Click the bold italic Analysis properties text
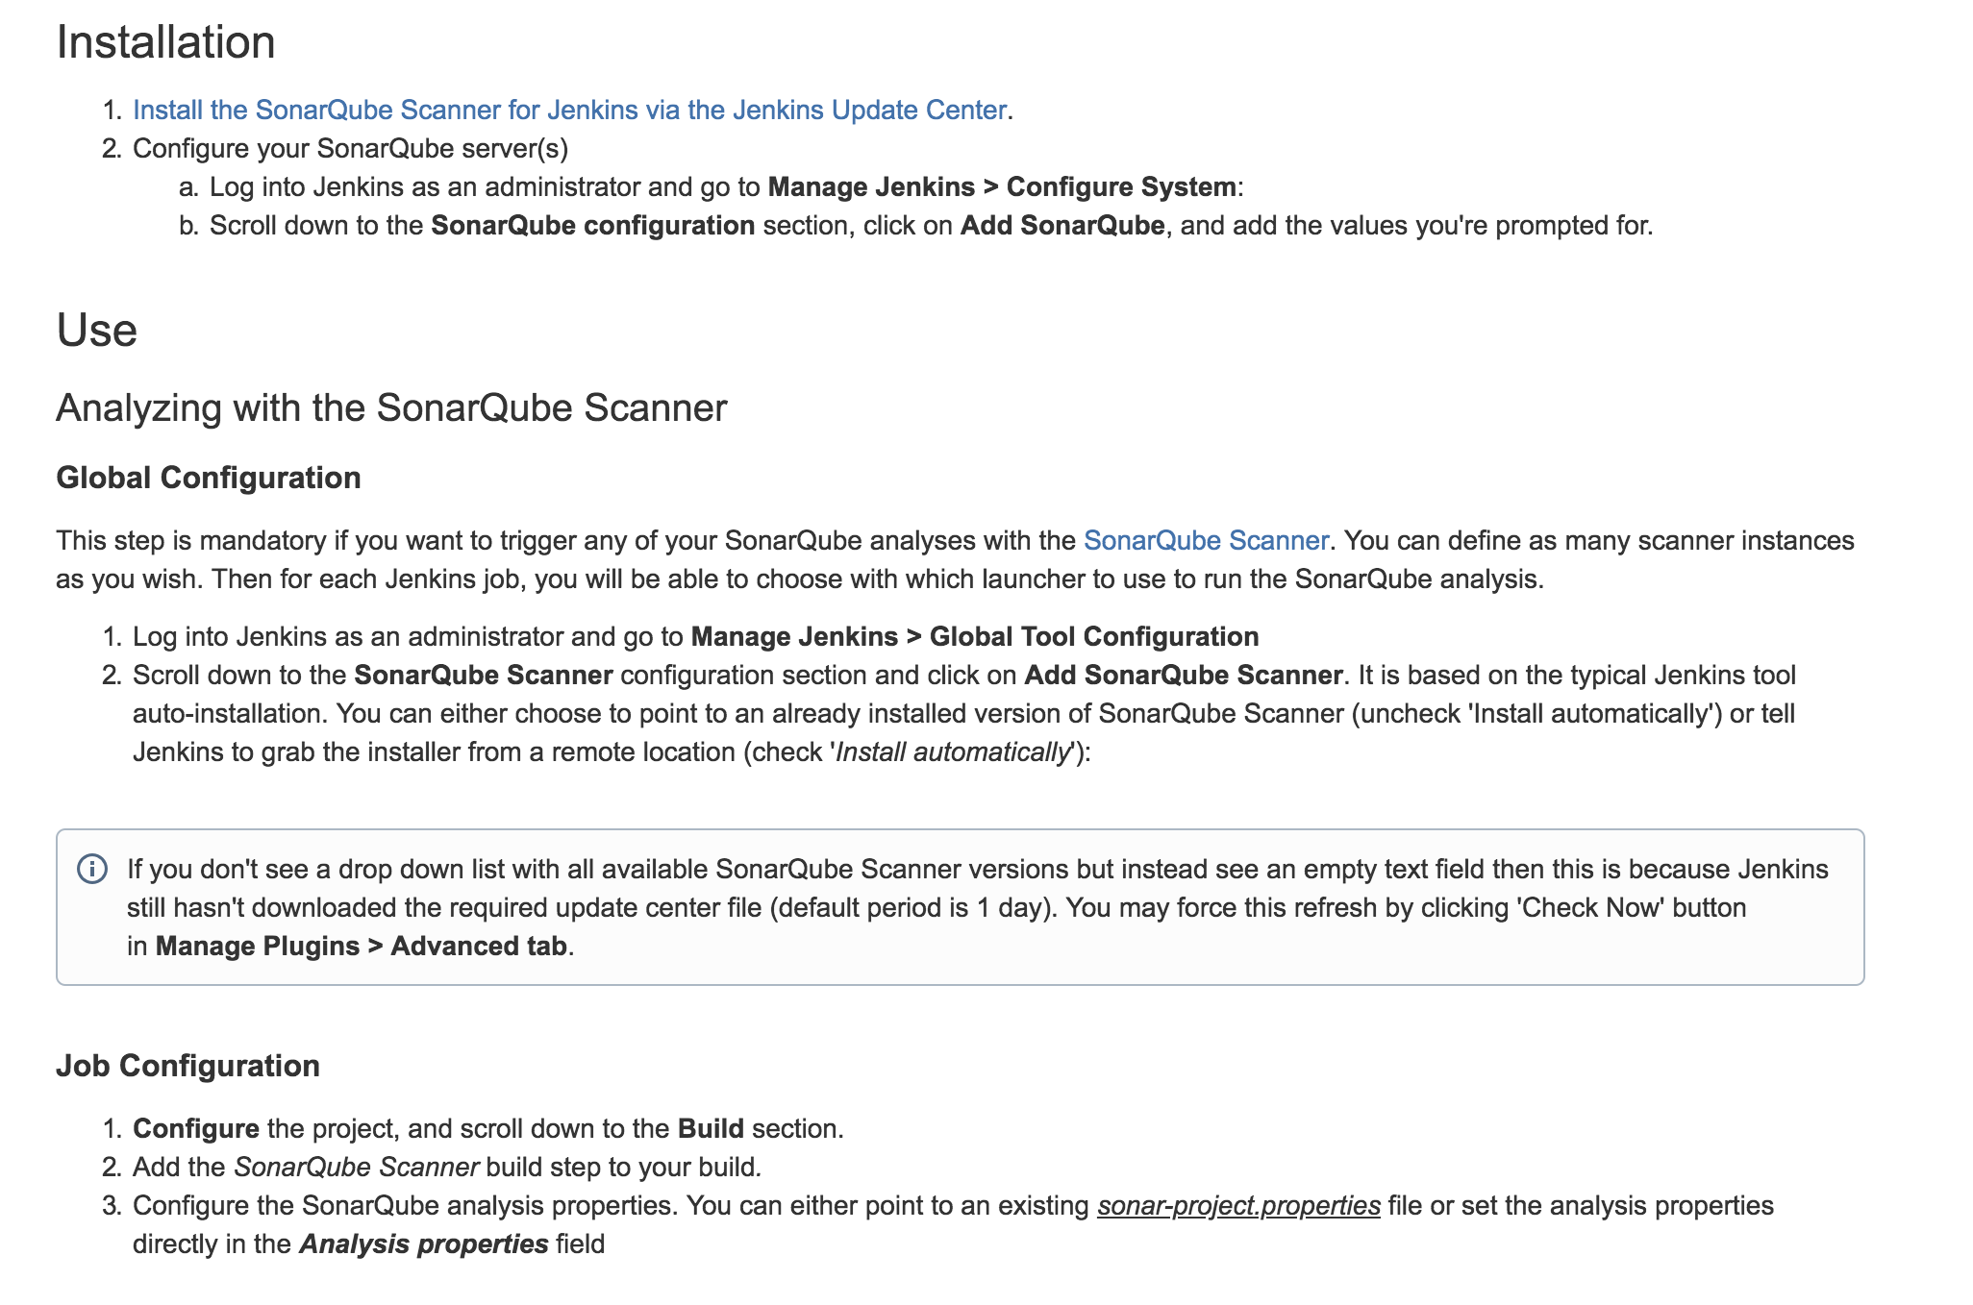This screenshot has width=1973, height=1305. point(423,1244)
